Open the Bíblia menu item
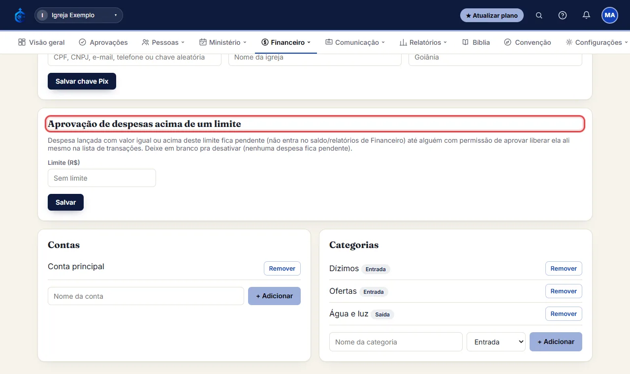The height and width of the screenshot is (374, 630). coord(476,42)
